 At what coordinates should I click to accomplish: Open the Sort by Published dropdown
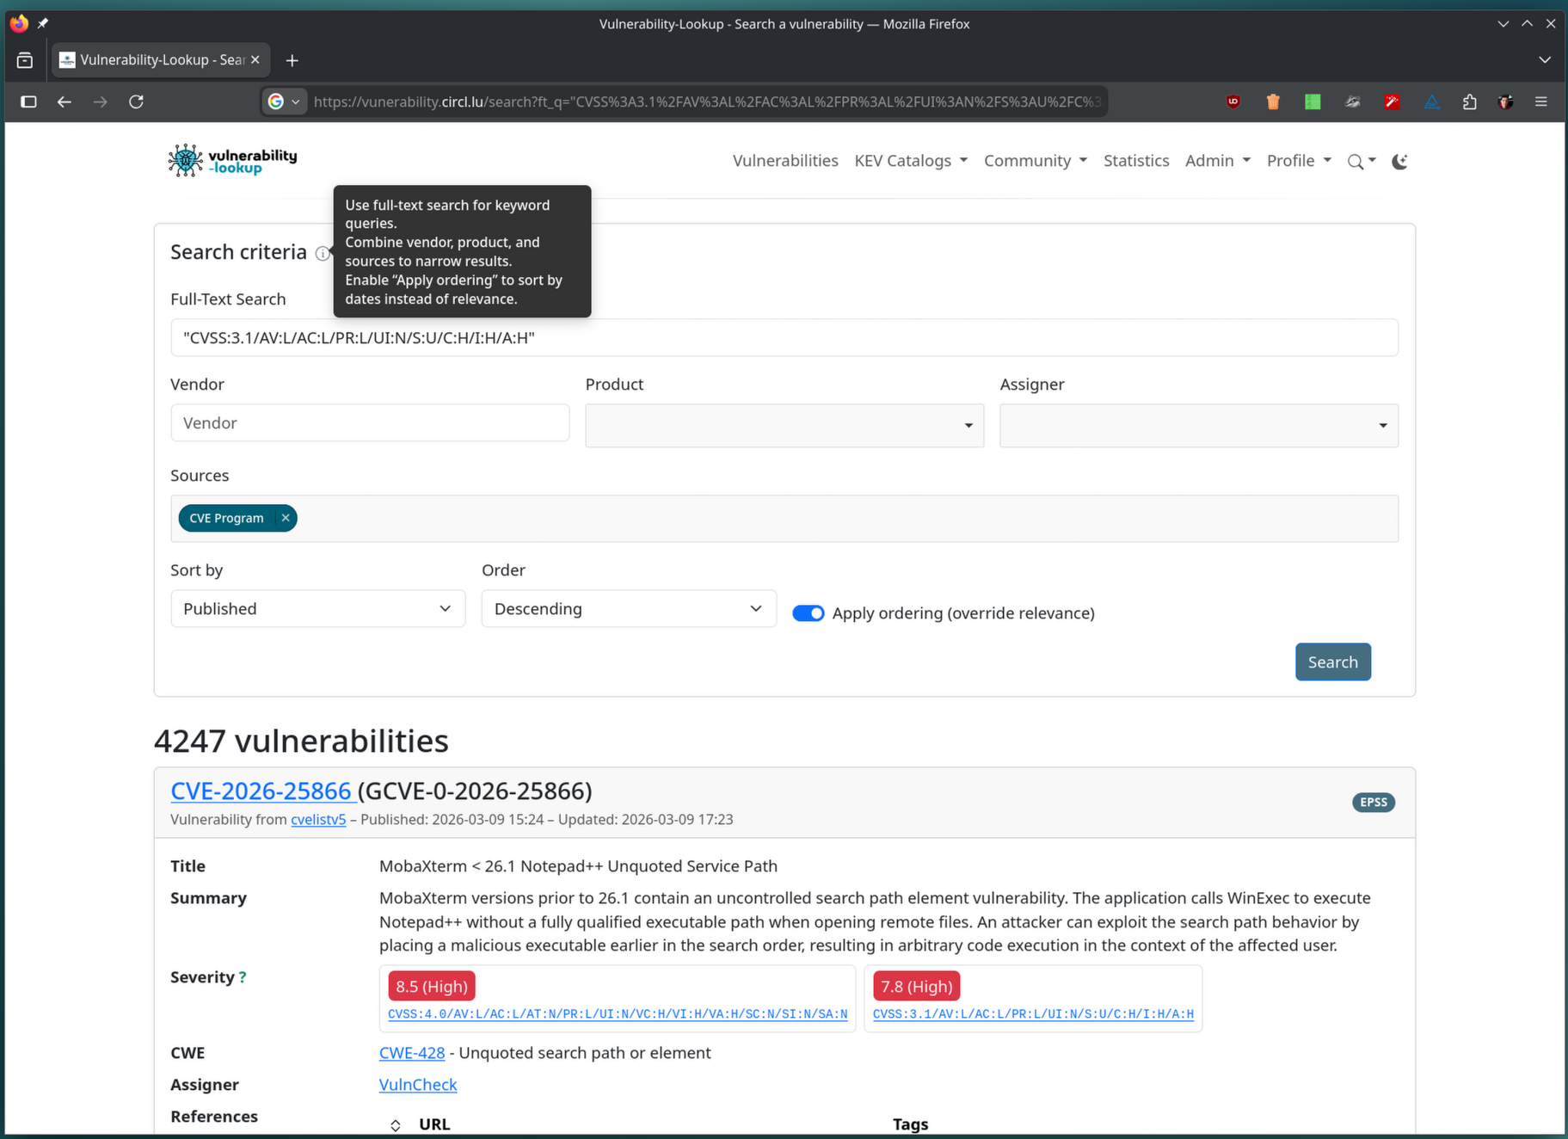pyautogui.click(x=317, y=609)
